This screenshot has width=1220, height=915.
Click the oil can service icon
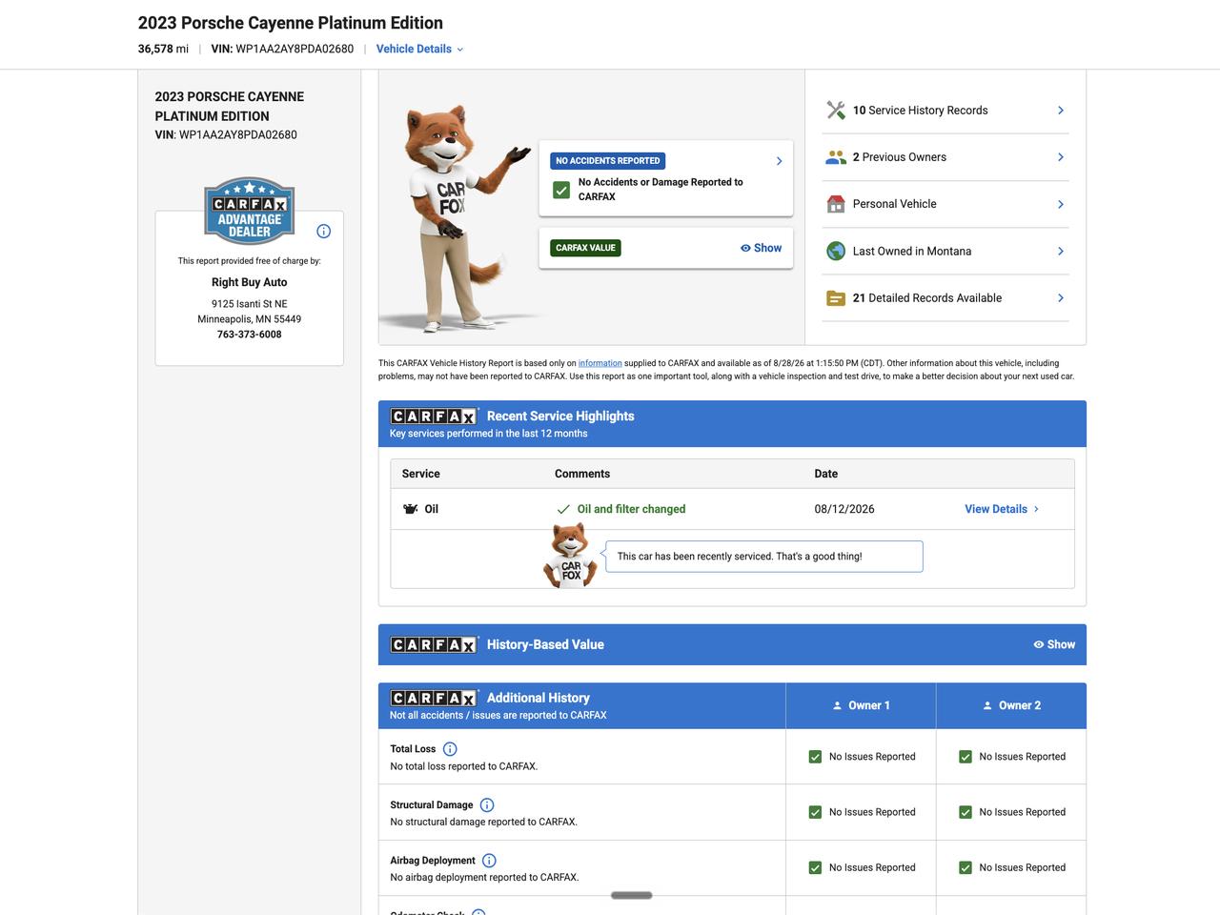tap(411, 509)
